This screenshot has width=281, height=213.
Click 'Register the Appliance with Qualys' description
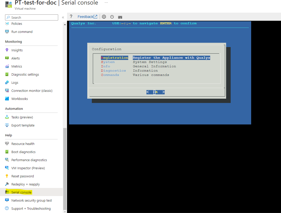coord(171,58)
